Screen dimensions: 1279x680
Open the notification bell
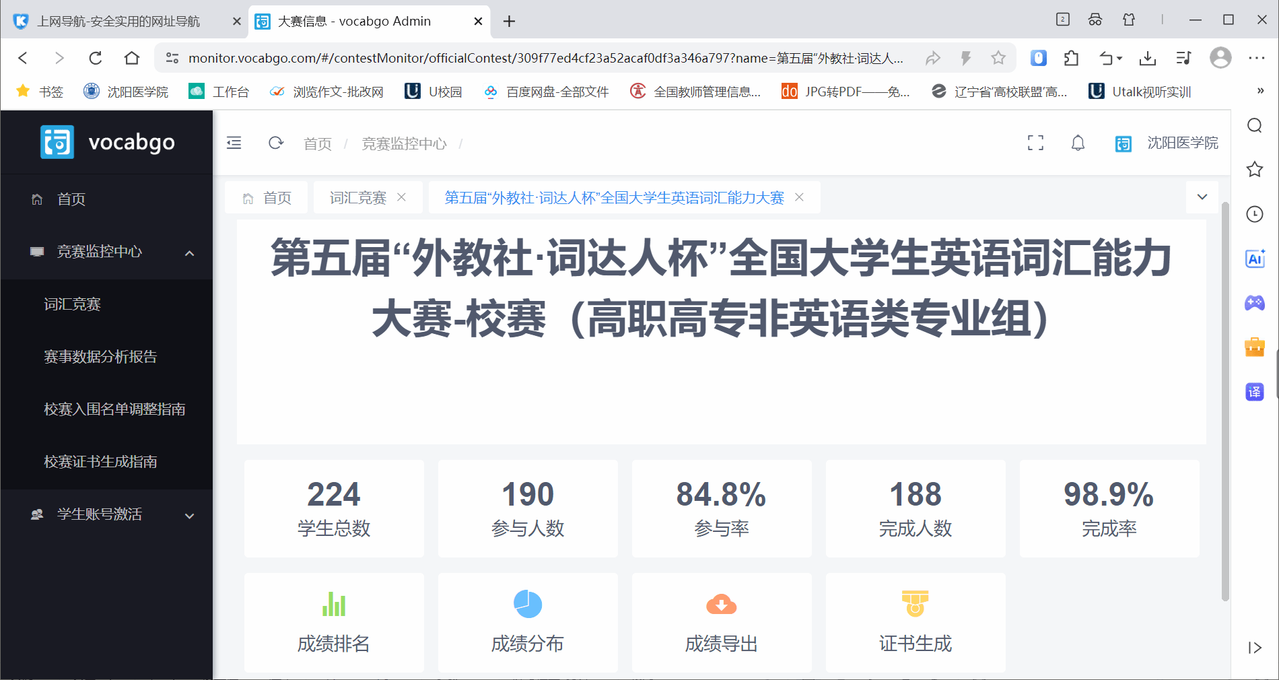tap(1078, 143)
